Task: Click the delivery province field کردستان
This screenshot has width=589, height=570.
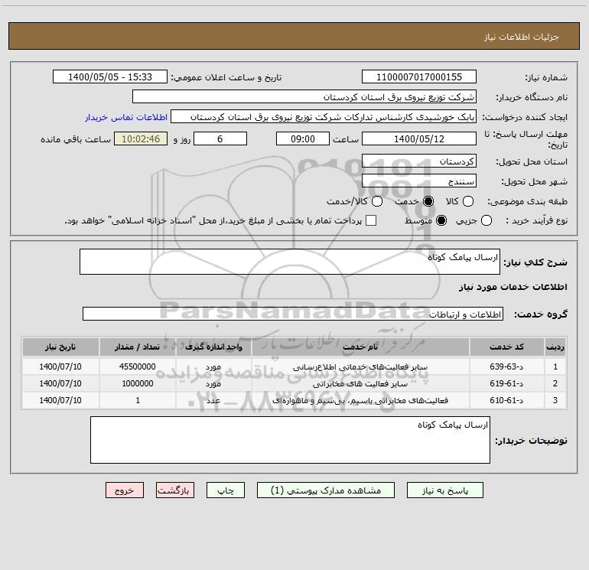Action: [419, 161]
